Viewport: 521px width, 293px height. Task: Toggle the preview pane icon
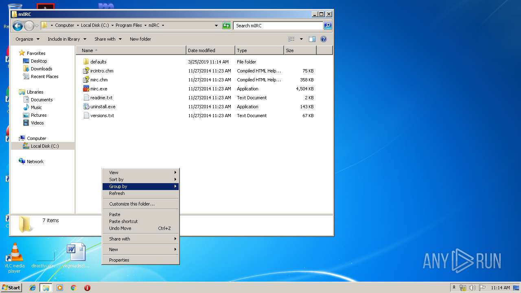[x=312, y=39]
